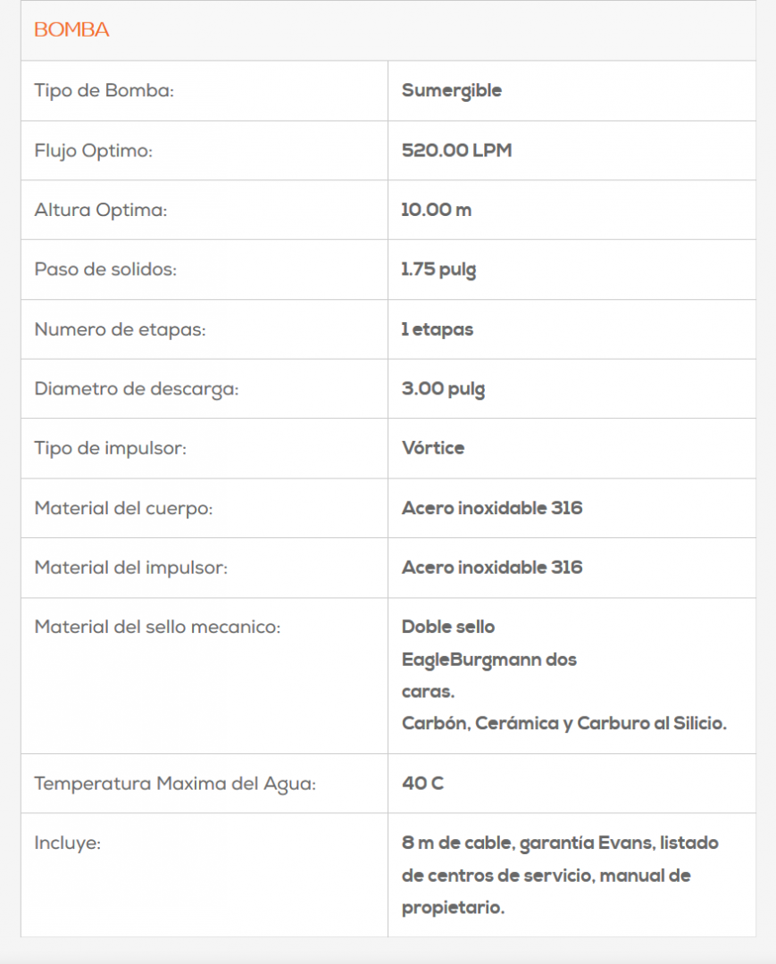
Task: Select the 'Vórtice' value text
Action: click(433, 448)
